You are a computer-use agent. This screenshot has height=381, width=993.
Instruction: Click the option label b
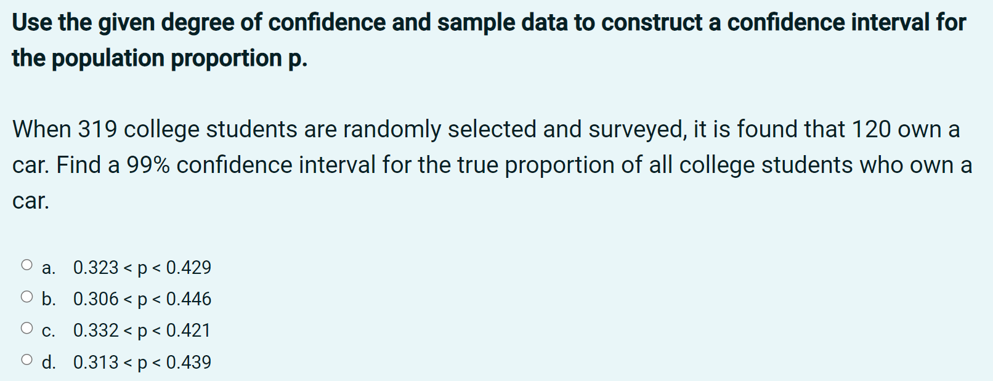49,299
